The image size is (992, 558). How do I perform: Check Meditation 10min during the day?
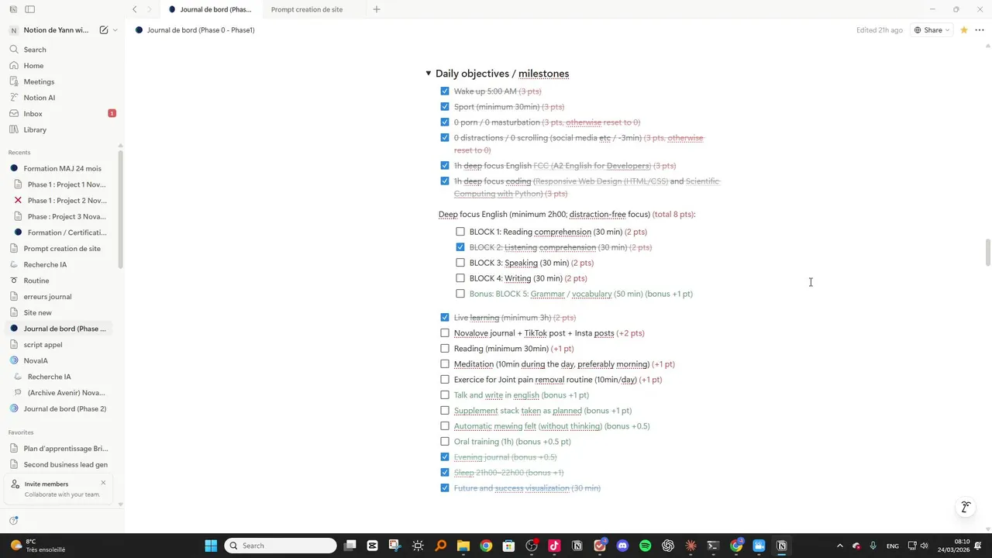(x=445, y=364)
